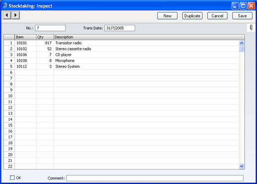Focus the Comment input field

[155, 178]
